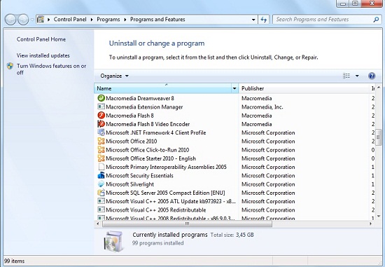Open the address bar history dropdown
The width and height of the screenshot is (385, 267).
(x=253, y=20)
